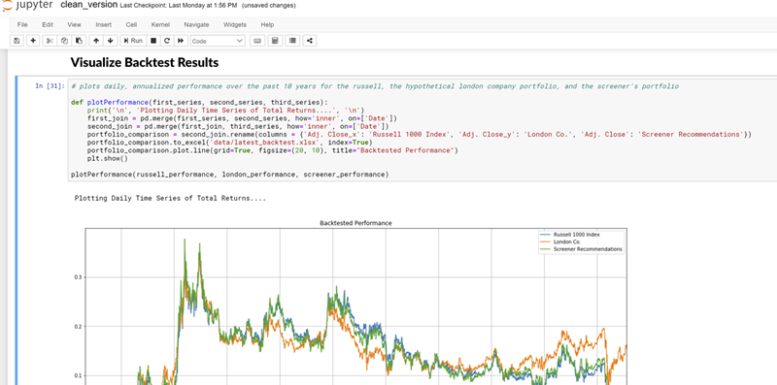777x385 pixels.
Task: Move the selected cell down
Action: (110, 41)
